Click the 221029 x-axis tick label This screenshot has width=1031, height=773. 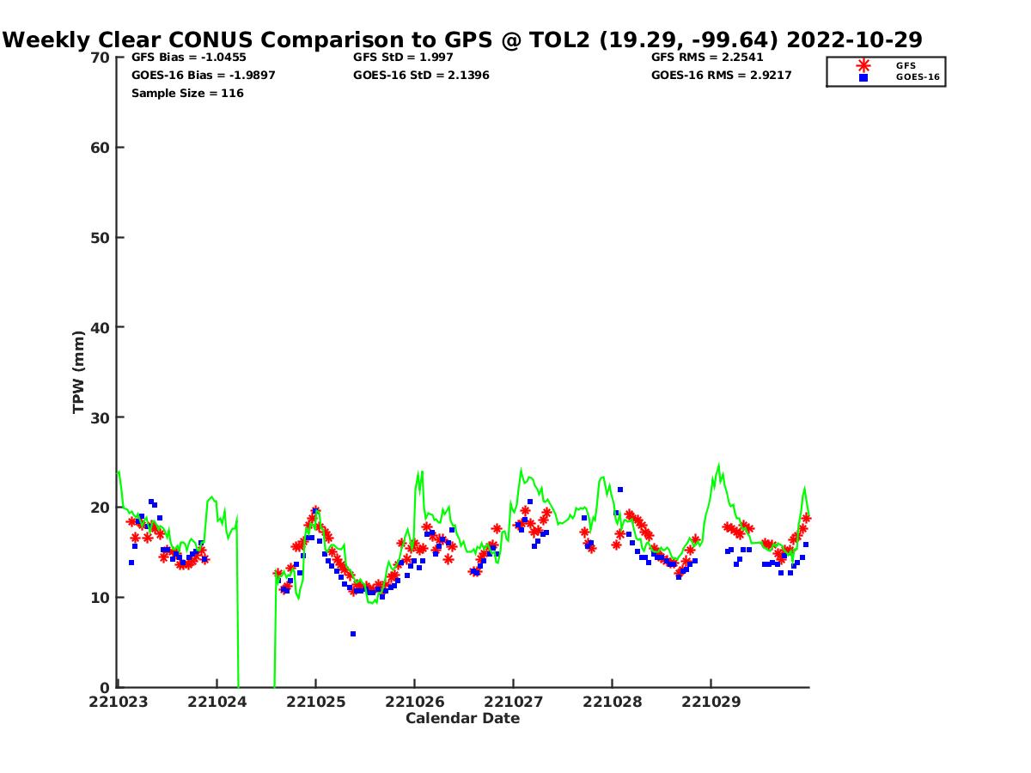click(711, 703)
